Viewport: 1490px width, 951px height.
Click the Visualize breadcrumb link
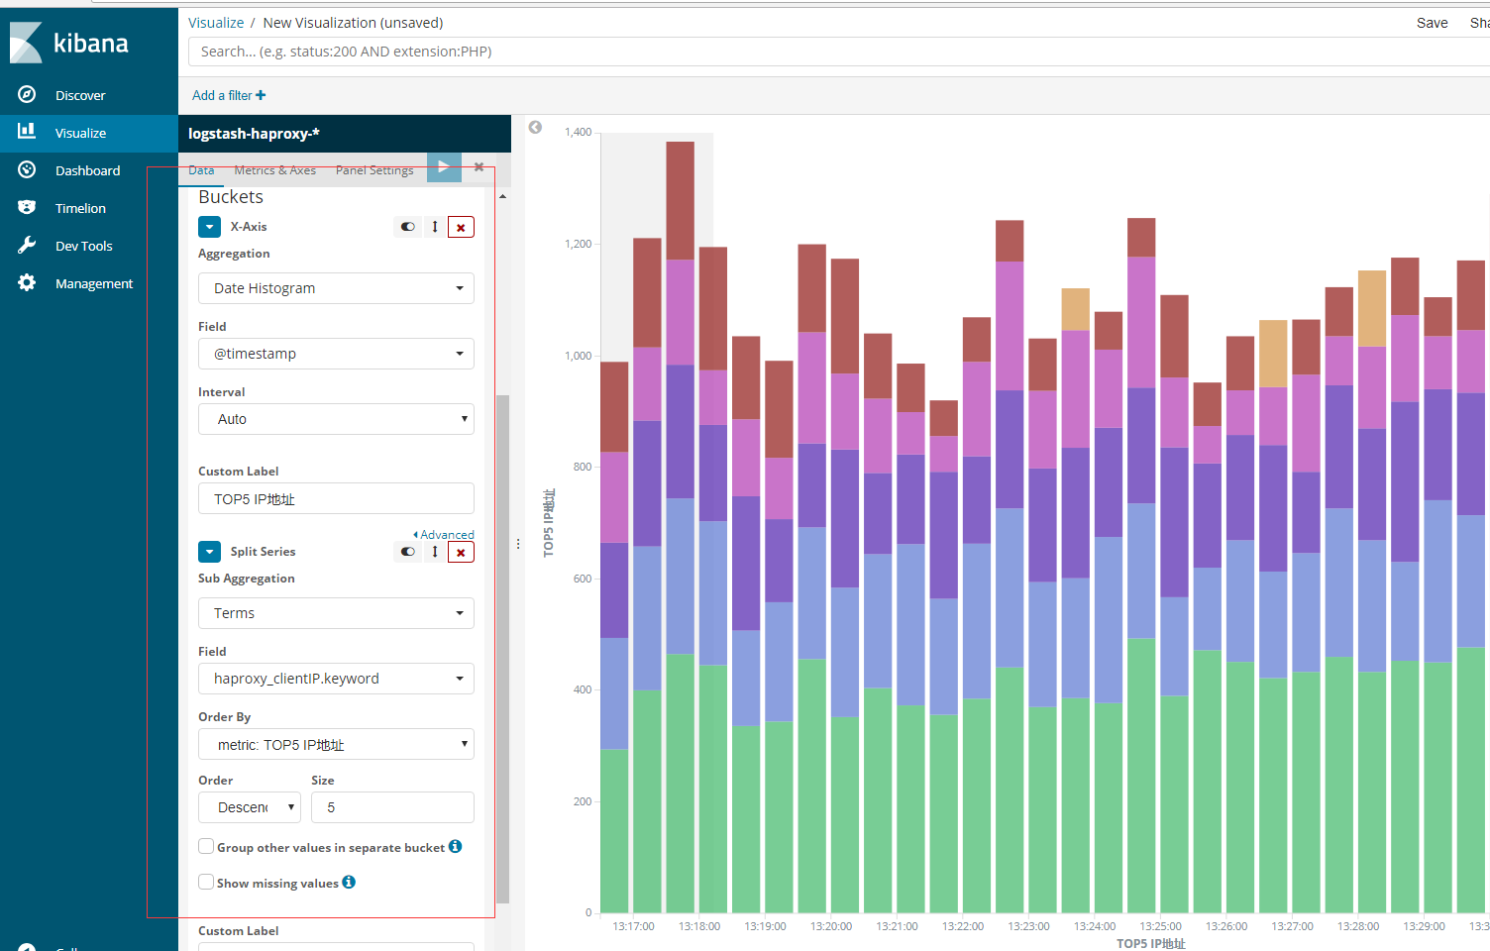[x=216, y=22]
